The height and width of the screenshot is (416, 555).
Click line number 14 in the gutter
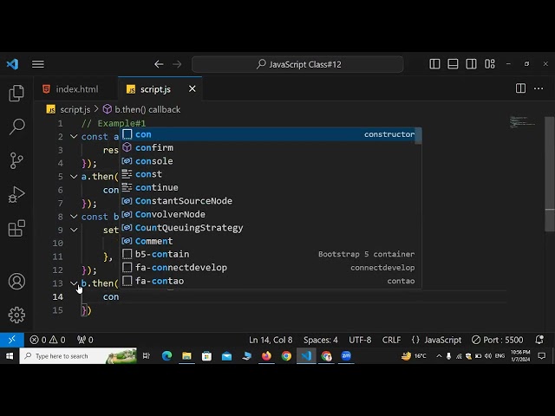(58, 296)
